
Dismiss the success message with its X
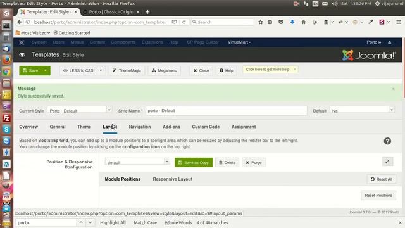(x=394, y=89)
